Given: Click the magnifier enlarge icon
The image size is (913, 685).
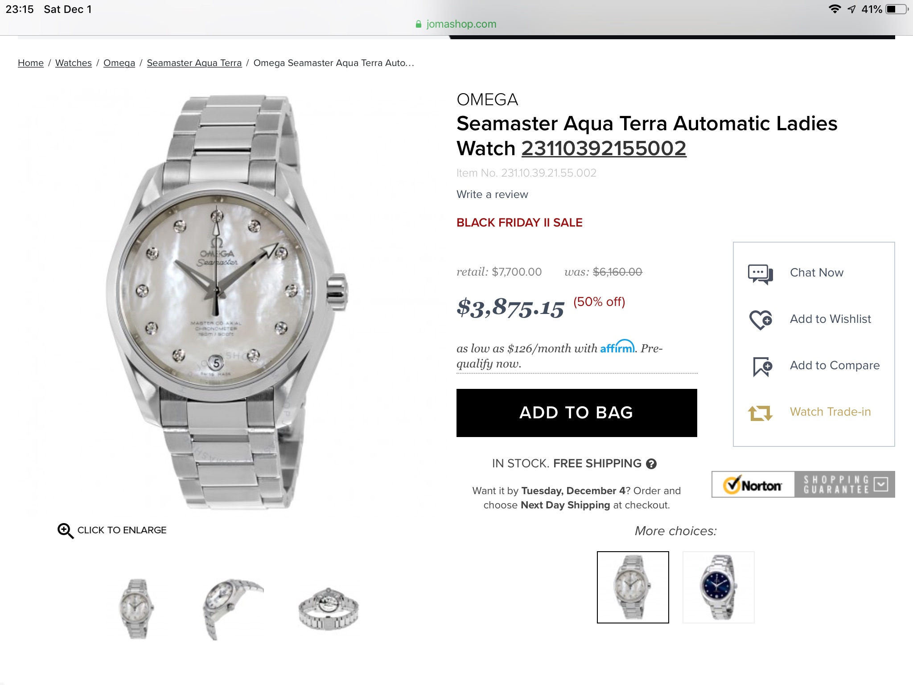Looking at the screenshot, I should pos(66,531).
